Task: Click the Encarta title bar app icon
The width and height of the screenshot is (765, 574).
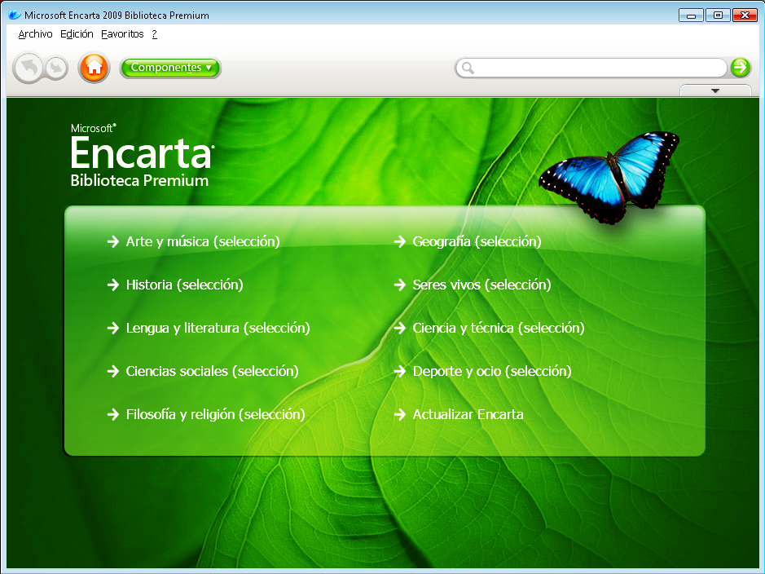Action: coord(15,15)
